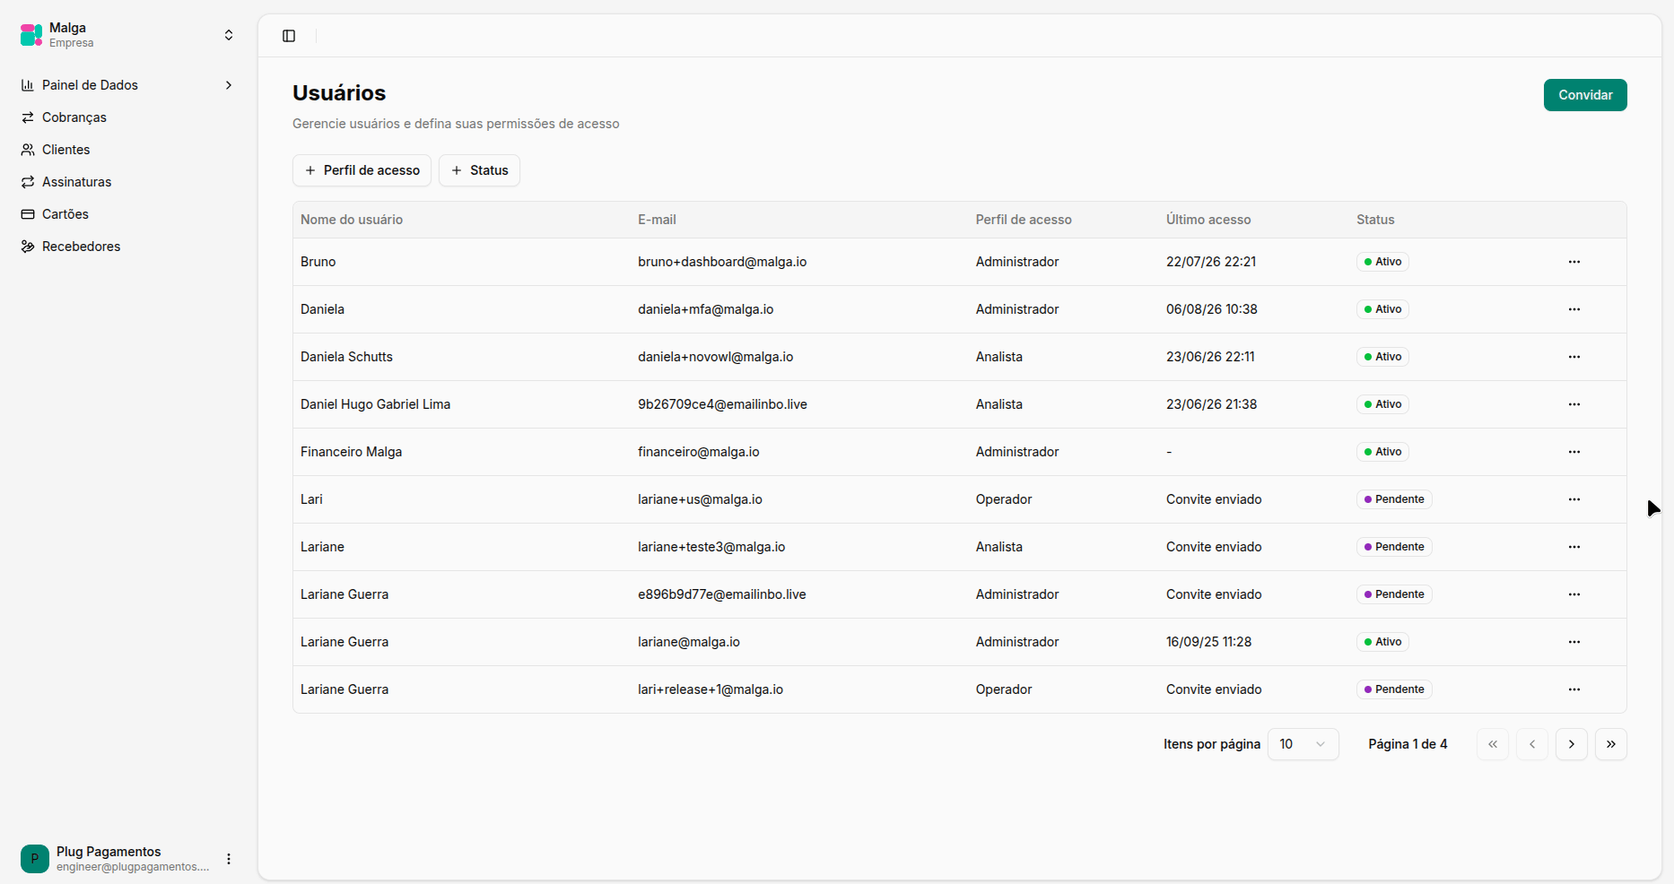The width and height of the screenshot is (1674, 884).
Task: Open Painel de Dados menu
Action: click(x=127, y=85)
